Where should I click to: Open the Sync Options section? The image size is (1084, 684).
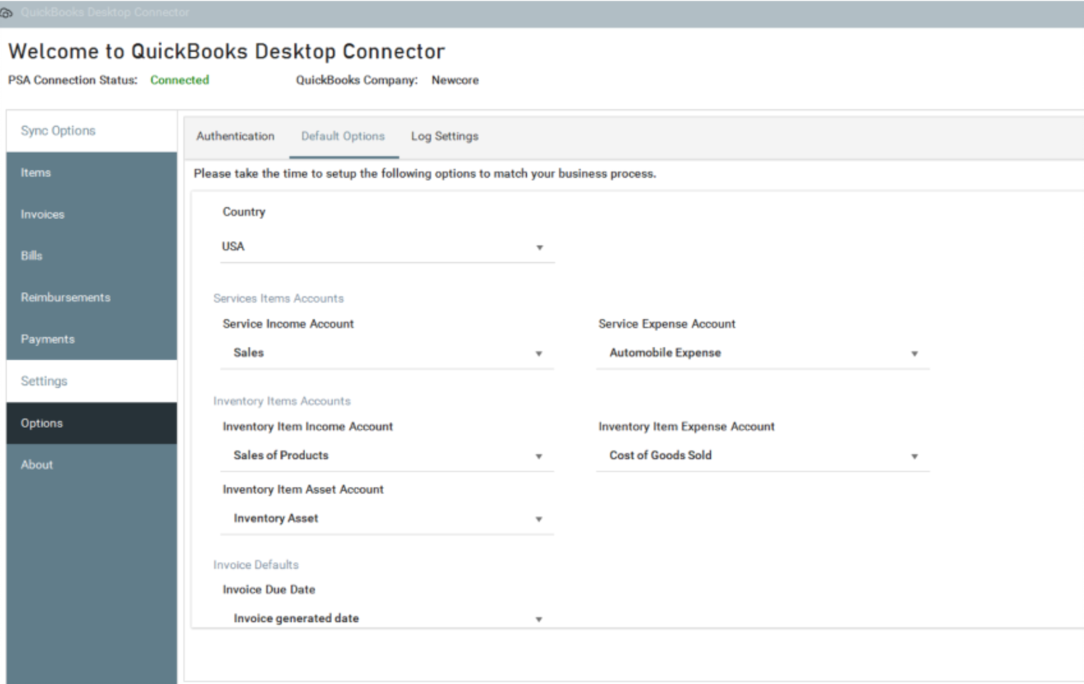pos(91,131)
